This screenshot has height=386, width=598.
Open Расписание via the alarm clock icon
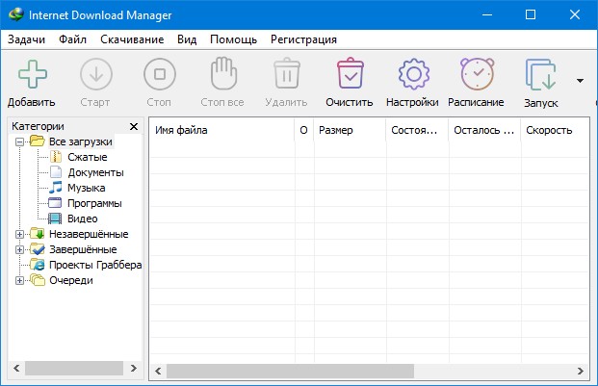pyautogui.click(x=477, y=73)
